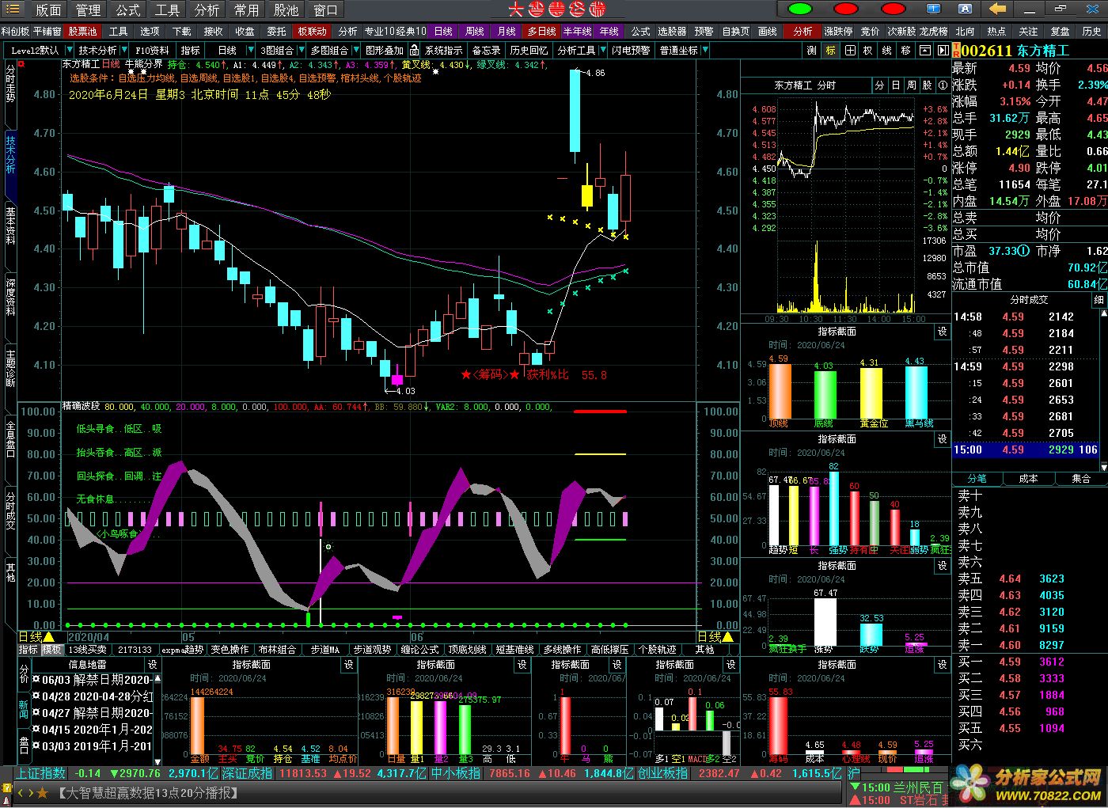Click the collapse panel box icon
The height and width of the screenshot is (808, 1108).
924,50
